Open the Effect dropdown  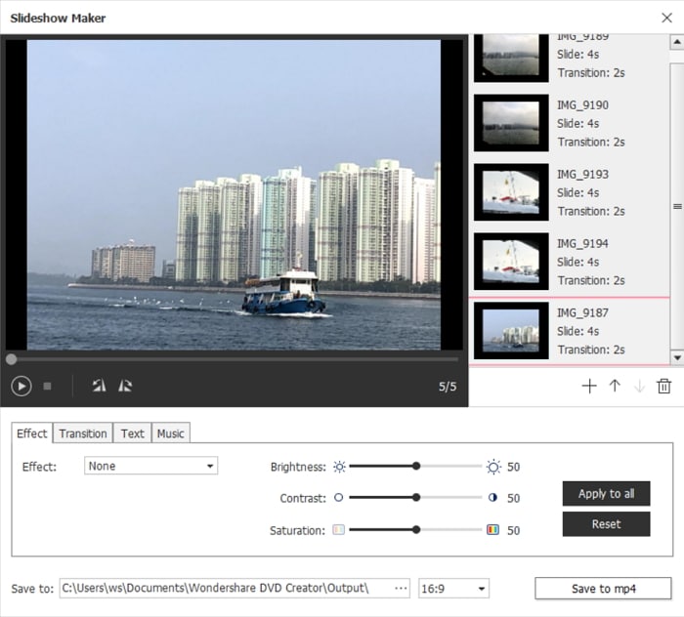tap(150, 466)
